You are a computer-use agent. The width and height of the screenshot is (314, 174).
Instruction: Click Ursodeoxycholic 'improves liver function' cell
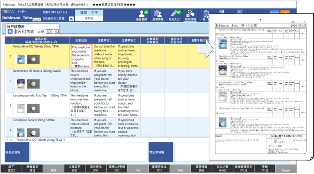click(81, 105)
